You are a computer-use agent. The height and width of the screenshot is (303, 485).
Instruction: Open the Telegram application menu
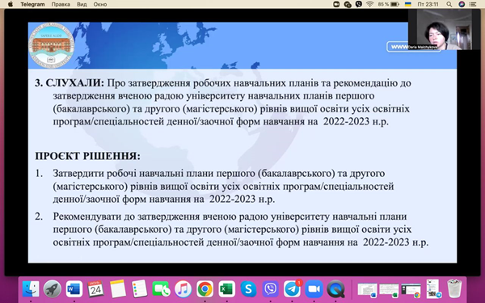point(32,4)
